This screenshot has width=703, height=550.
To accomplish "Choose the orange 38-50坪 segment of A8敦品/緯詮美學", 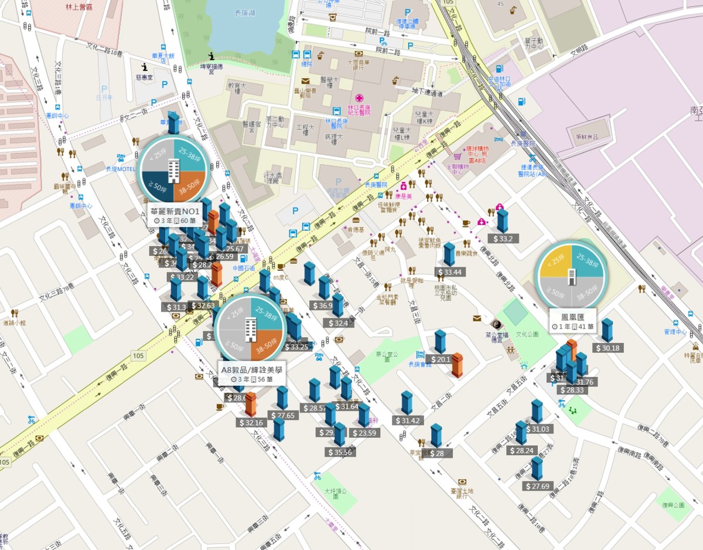I will pyautogui.click(x=268, y=345).
